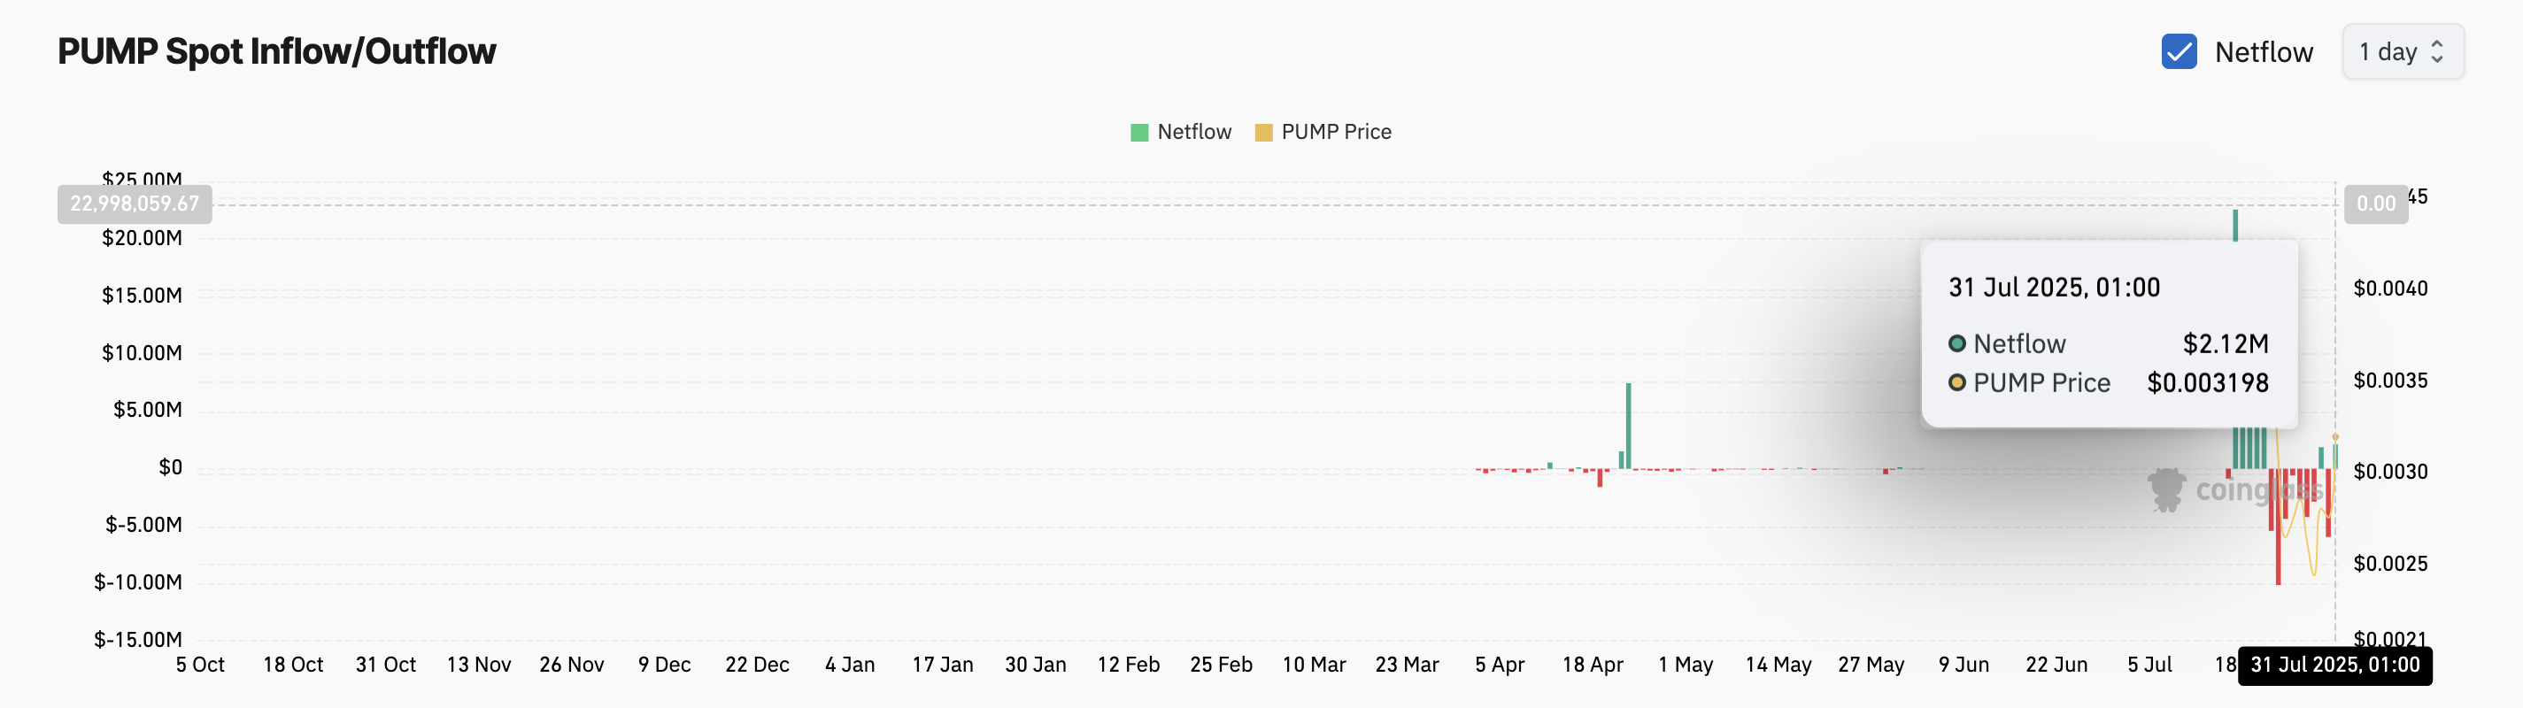
Task: Uncheck the Netflow checkbox
Action: tap(2179, 52)
